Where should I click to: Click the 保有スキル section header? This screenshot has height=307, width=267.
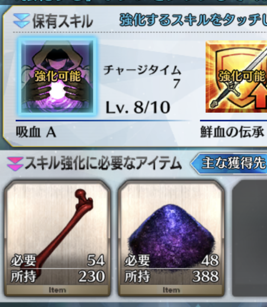(x=62, y=21)
